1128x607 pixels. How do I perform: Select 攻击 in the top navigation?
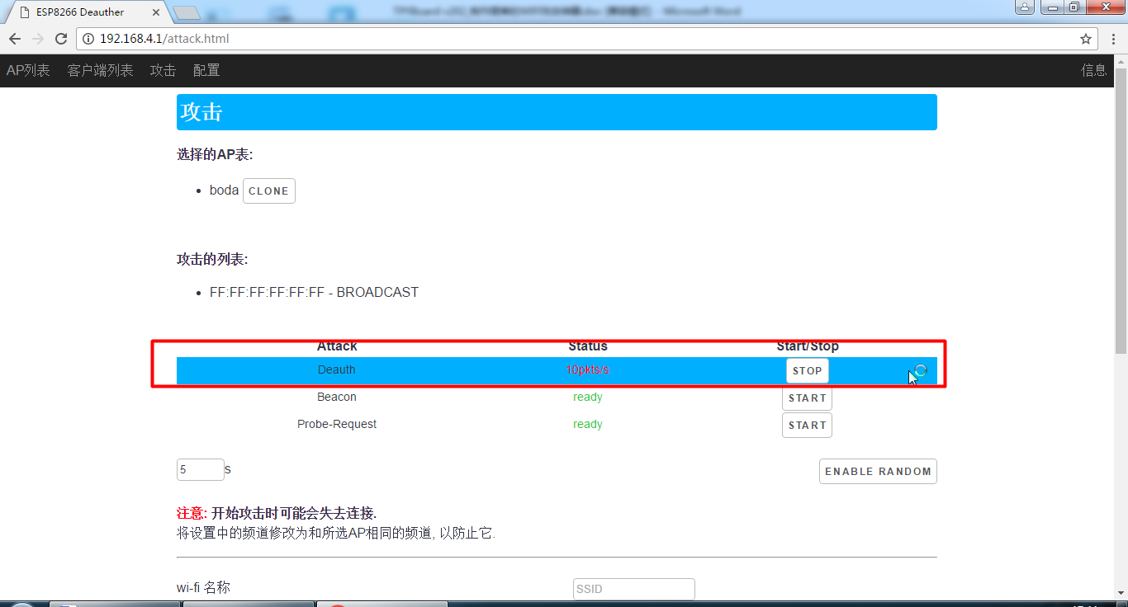[x=163, y=71]
